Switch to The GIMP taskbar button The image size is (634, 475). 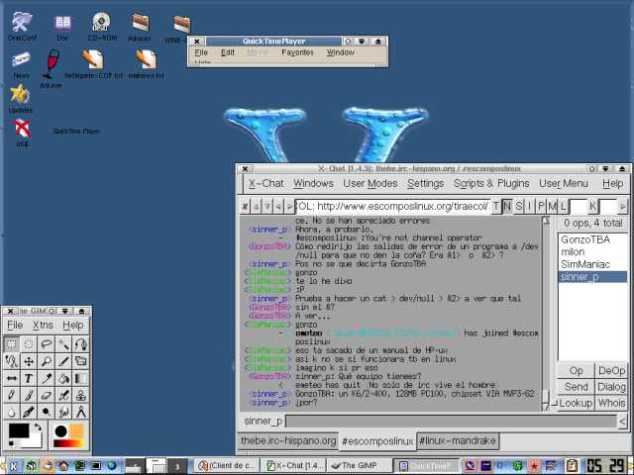[x=359, y=466]
